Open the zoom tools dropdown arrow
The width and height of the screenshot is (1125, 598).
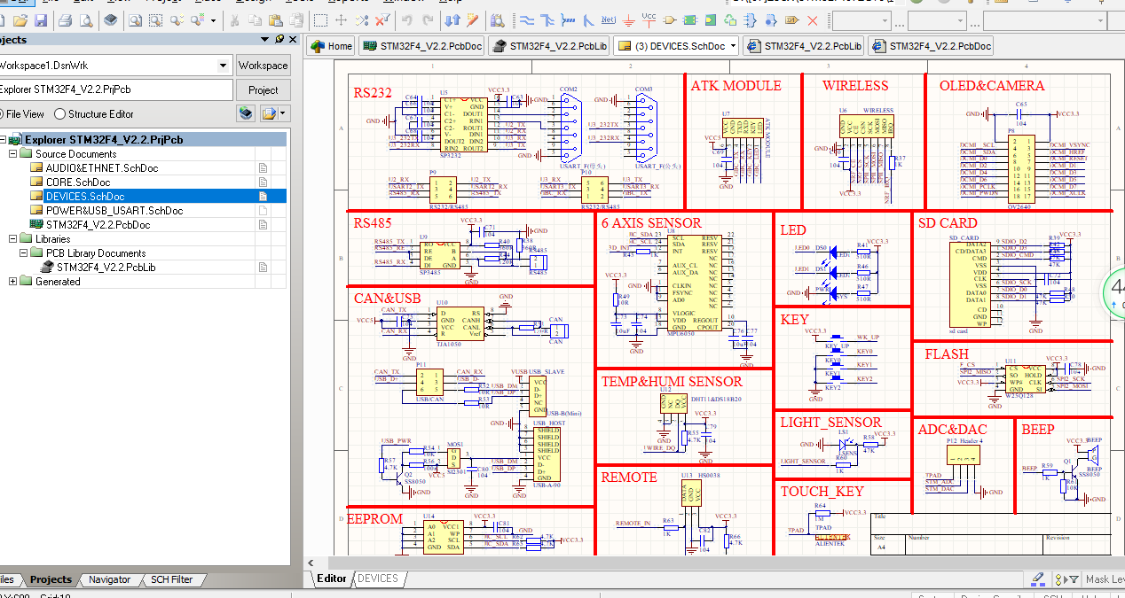pos(213,19)
